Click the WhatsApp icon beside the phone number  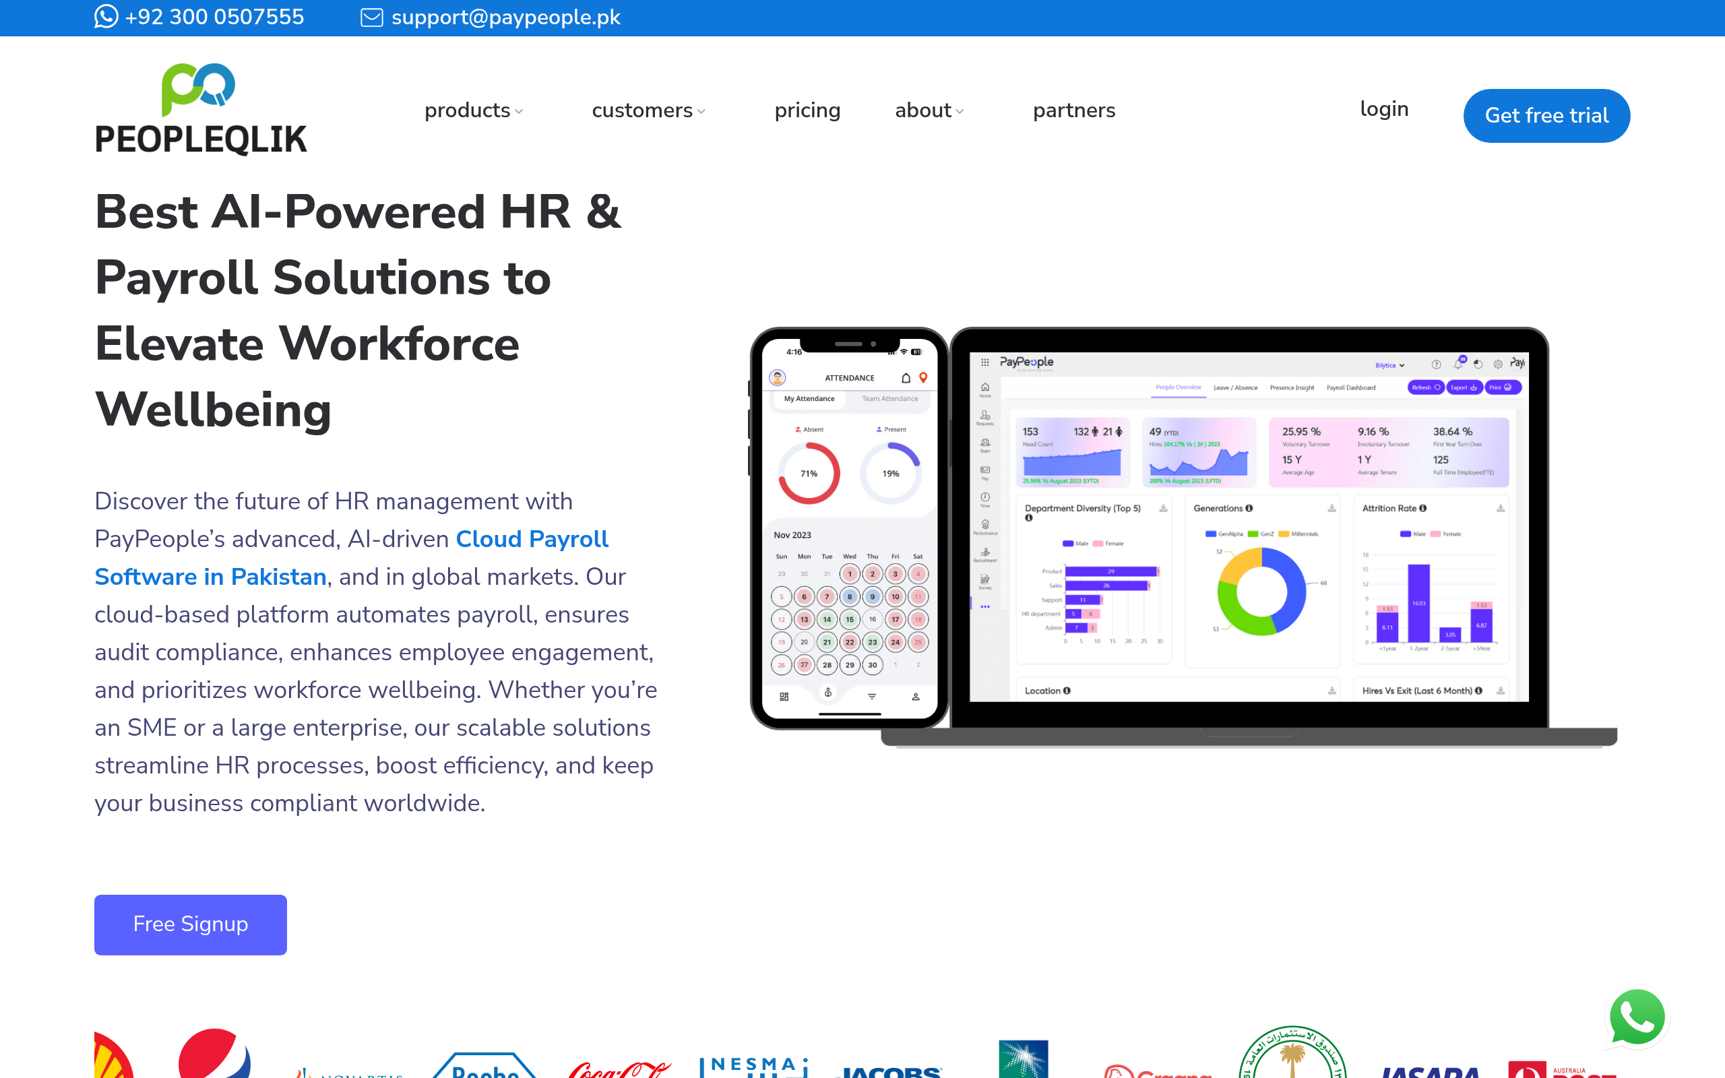click(106, 16)
